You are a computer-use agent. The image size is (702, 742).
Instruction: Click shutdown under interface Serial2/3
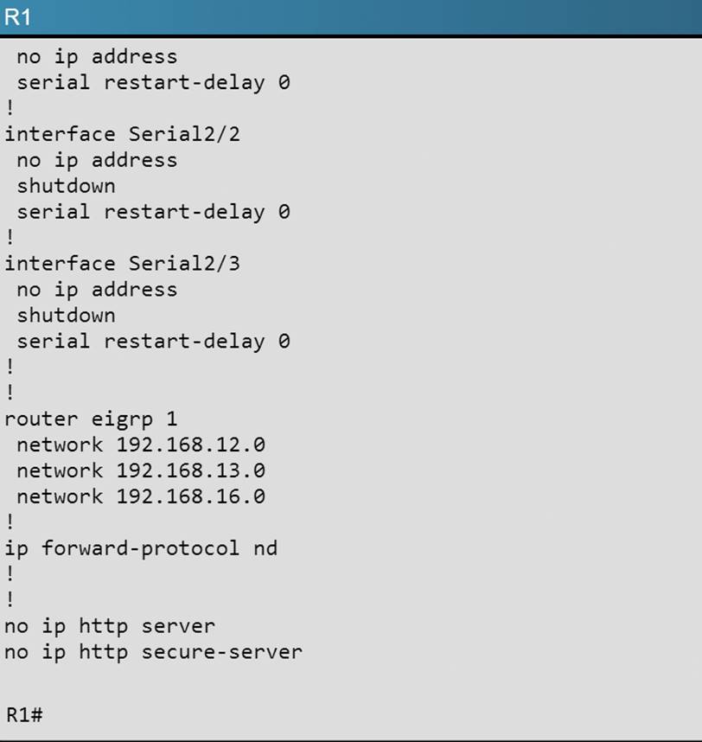click(66, 316)
